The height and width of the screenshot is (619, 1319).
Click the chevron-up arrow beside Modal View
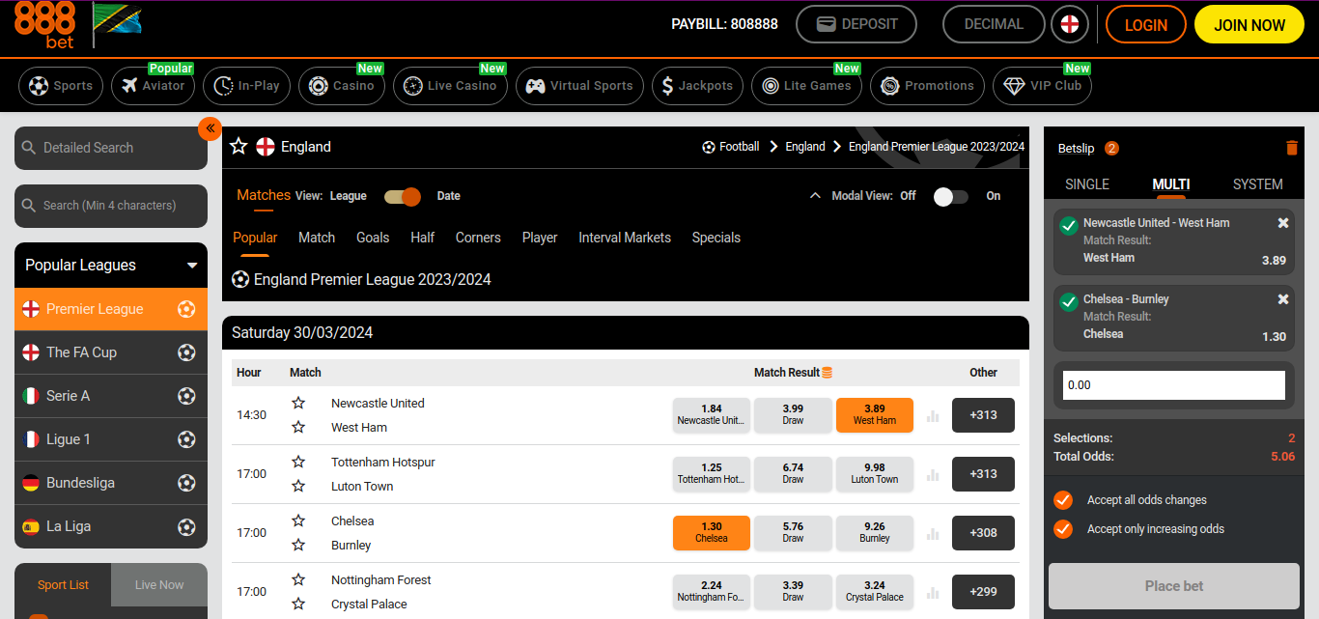pos(814,195)
